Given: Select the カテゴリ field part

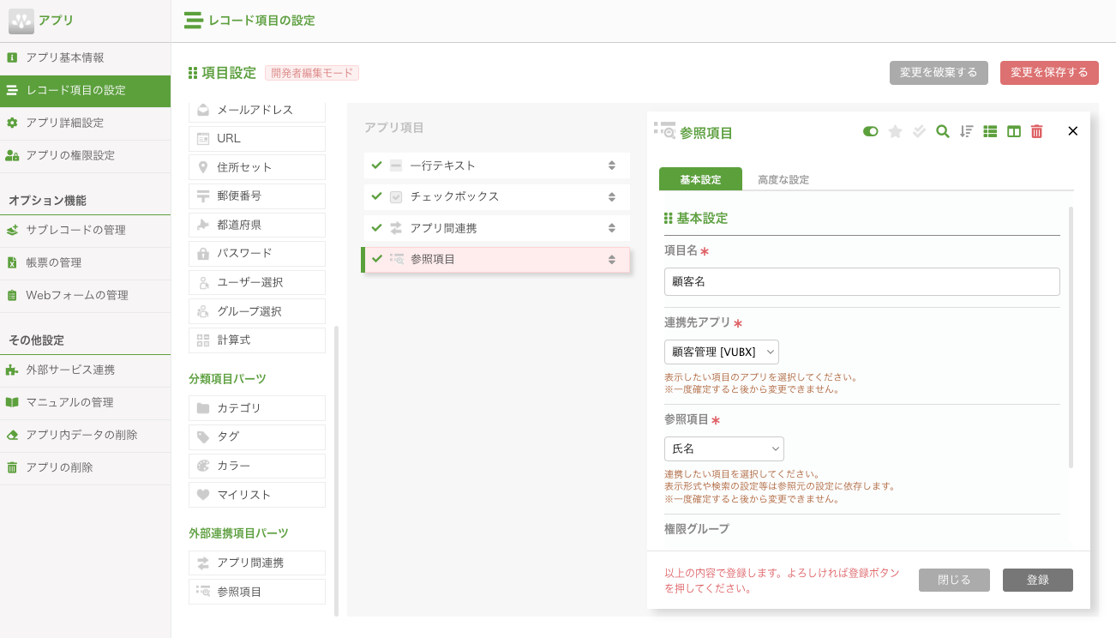Looking at the screenshot, I should (x=257, y=408).
